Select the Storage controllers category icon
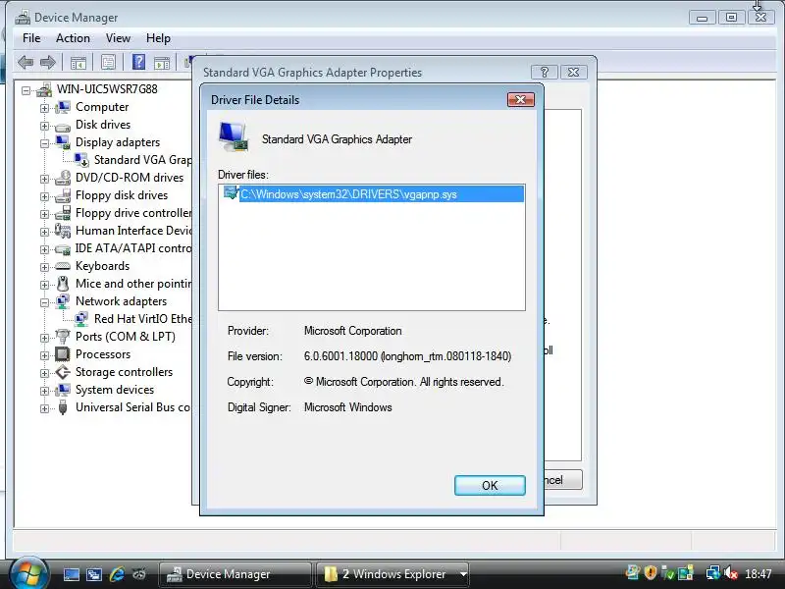This screenshot has height=589, width=785. pos(63,372)
